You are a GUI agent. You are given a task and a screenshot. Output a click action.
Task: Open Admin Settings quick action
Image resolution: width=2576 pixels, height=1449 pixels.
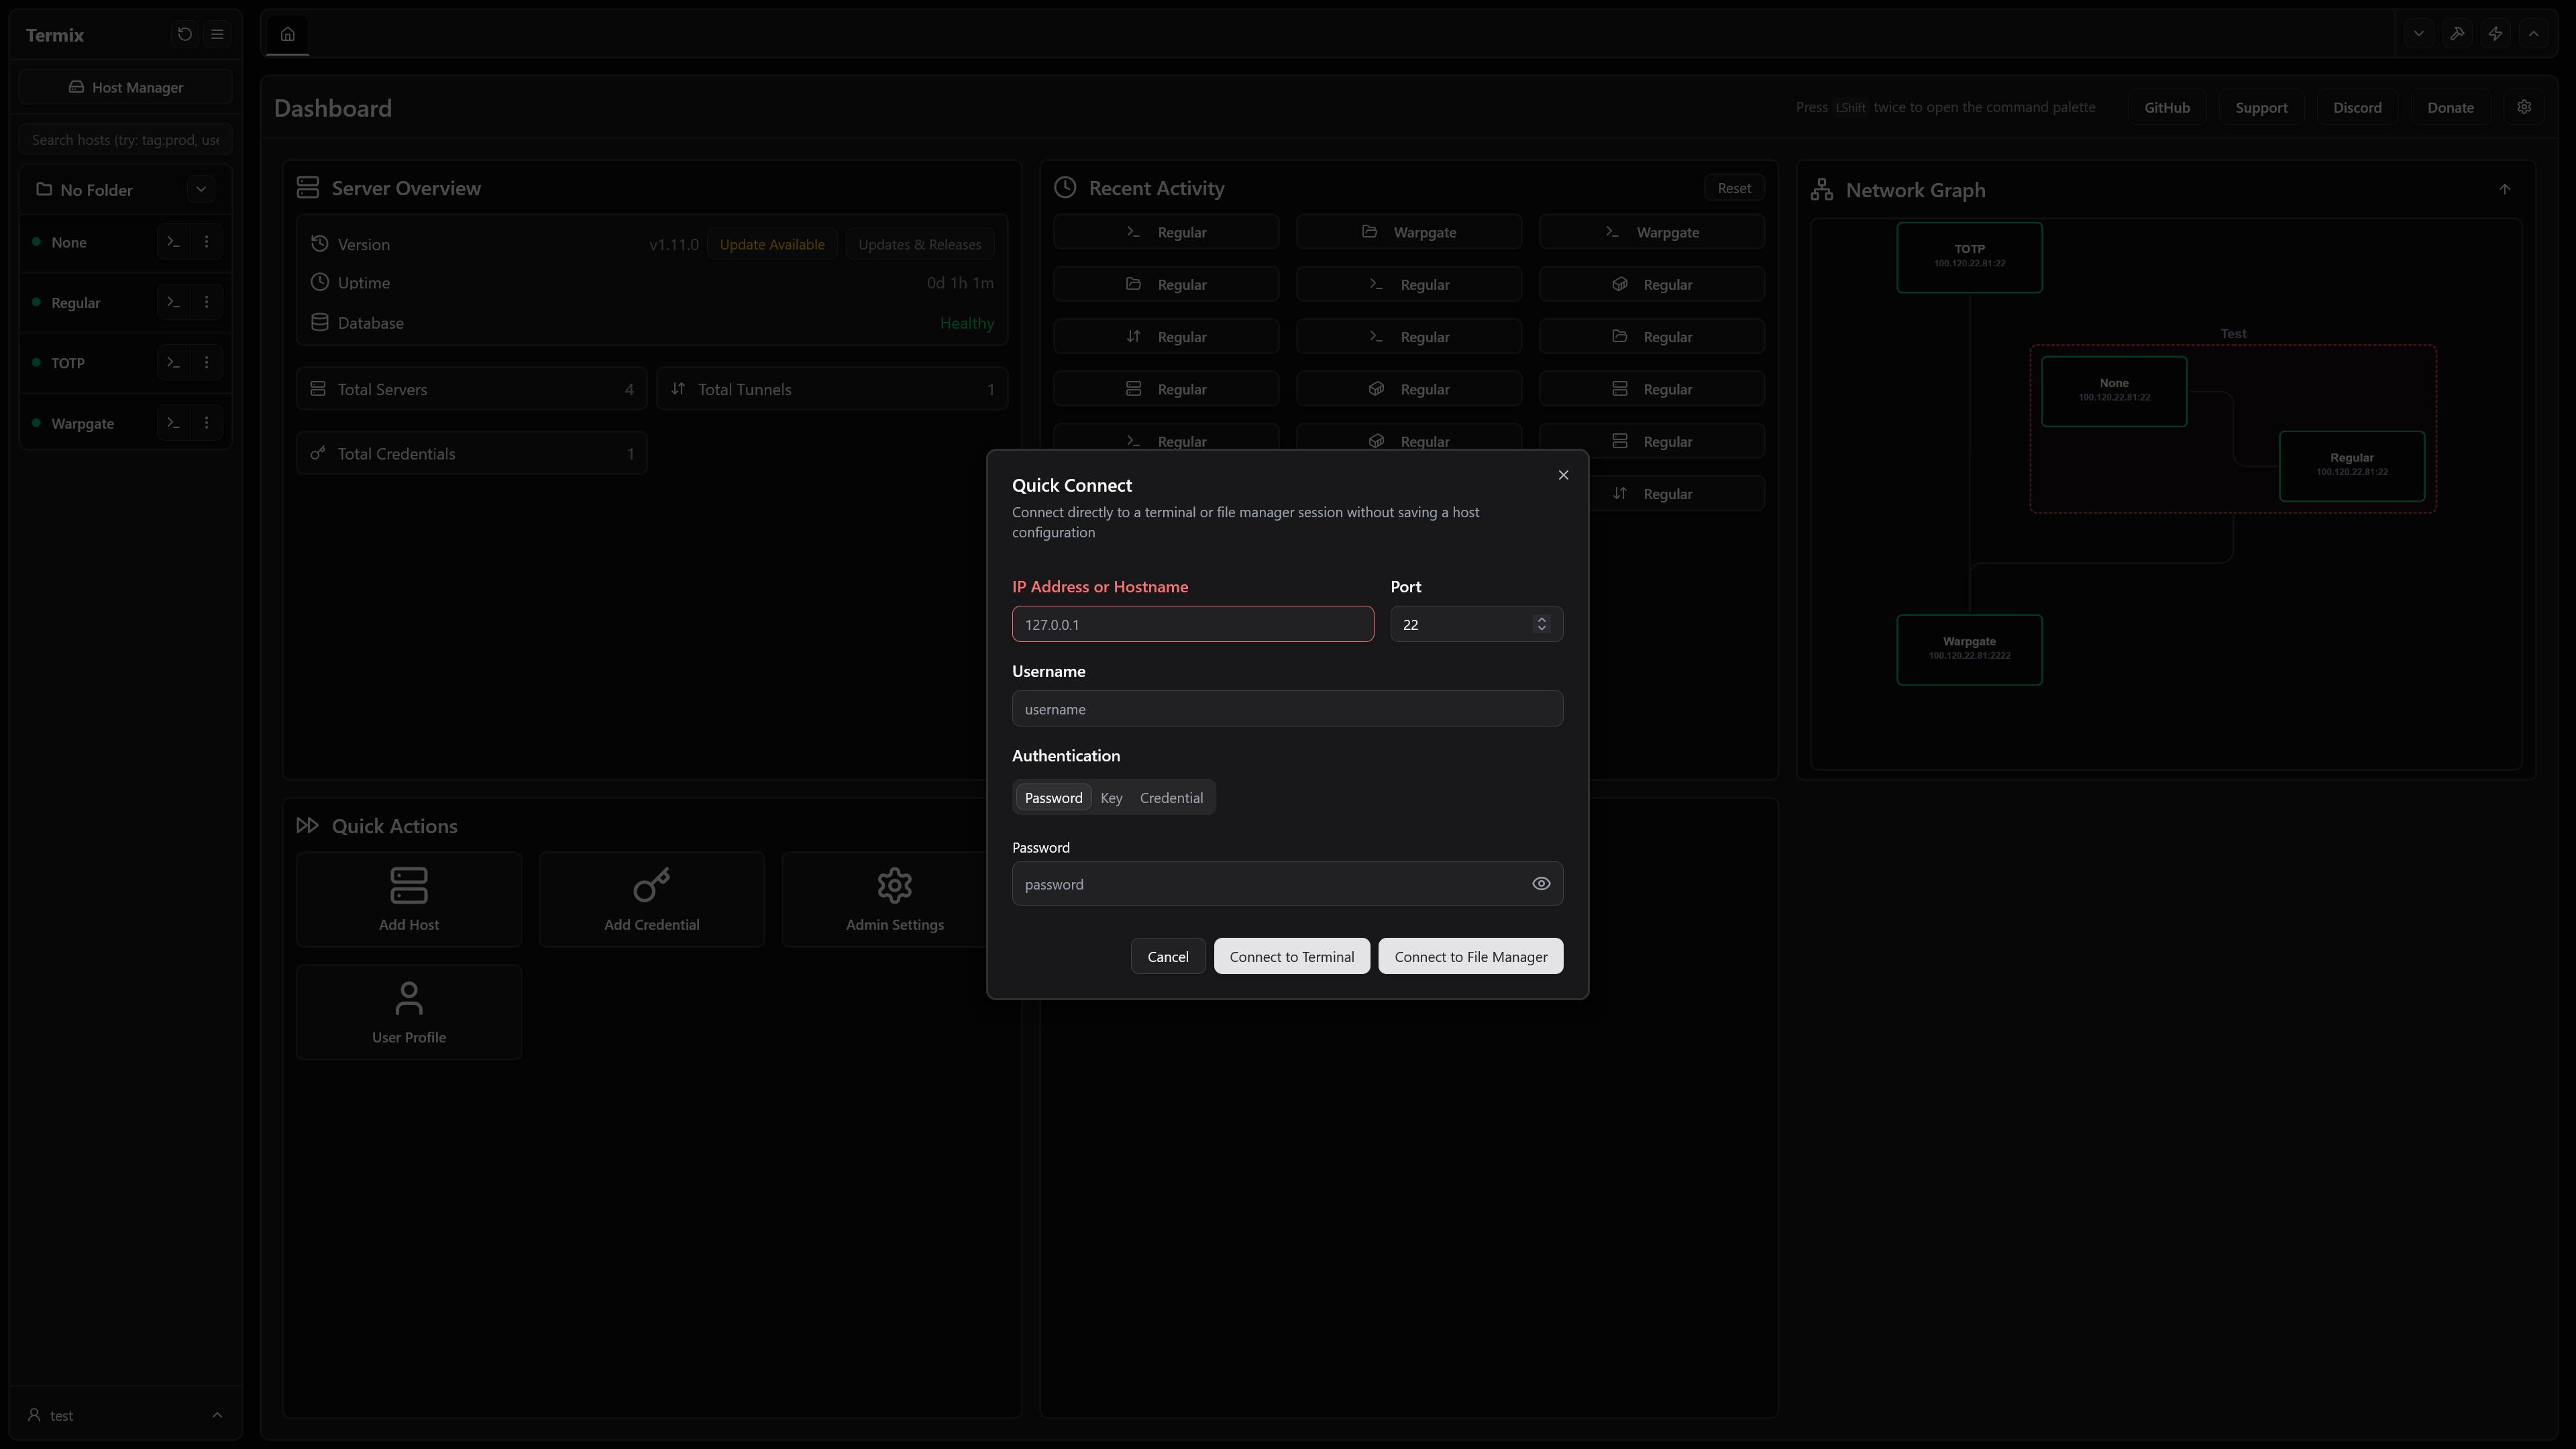point(894,899)
